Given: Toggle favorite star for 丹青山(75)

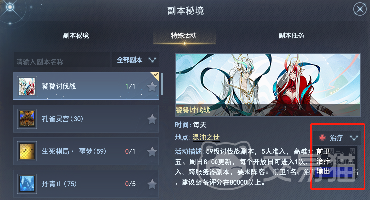Looking at the screenshot, I should click(152, 184).
